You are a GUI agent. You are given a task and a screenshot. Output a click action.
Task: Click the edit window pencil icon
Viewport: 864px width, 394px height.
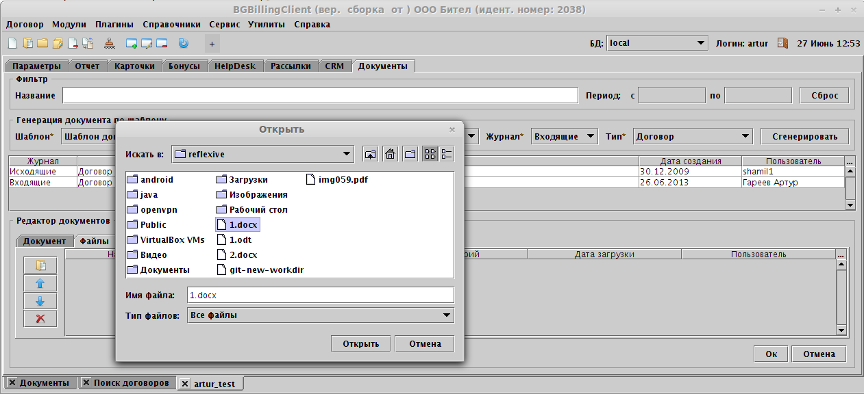(147, 43)
